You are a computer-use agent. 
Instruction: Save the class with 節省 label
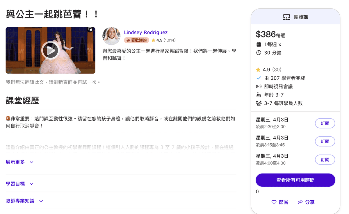[x=283, y=202]
